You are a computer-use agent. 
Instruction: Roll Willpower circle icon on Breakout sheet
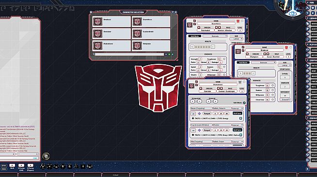272,95
